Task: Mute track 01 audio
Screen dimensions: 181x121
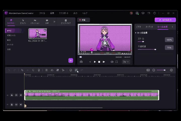Action: point(21,105)
